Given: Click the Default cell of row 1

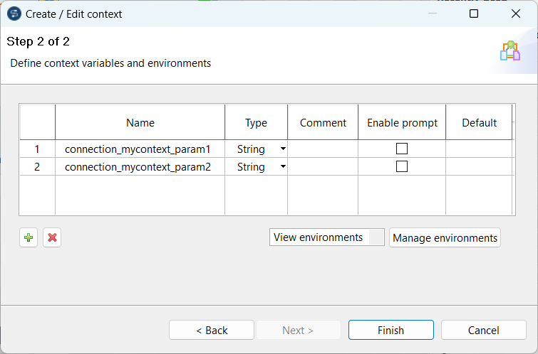Looking at the screenshot, I should pos(479,149).
